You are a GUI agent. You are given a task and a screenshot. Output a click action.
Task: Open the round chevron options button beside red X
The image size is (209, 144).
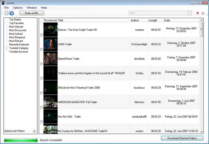click(203, 13)
